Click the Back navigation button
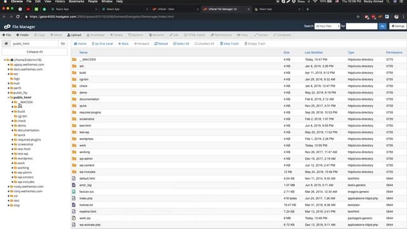Screen dimensions: 407x229 coord(123,44)
